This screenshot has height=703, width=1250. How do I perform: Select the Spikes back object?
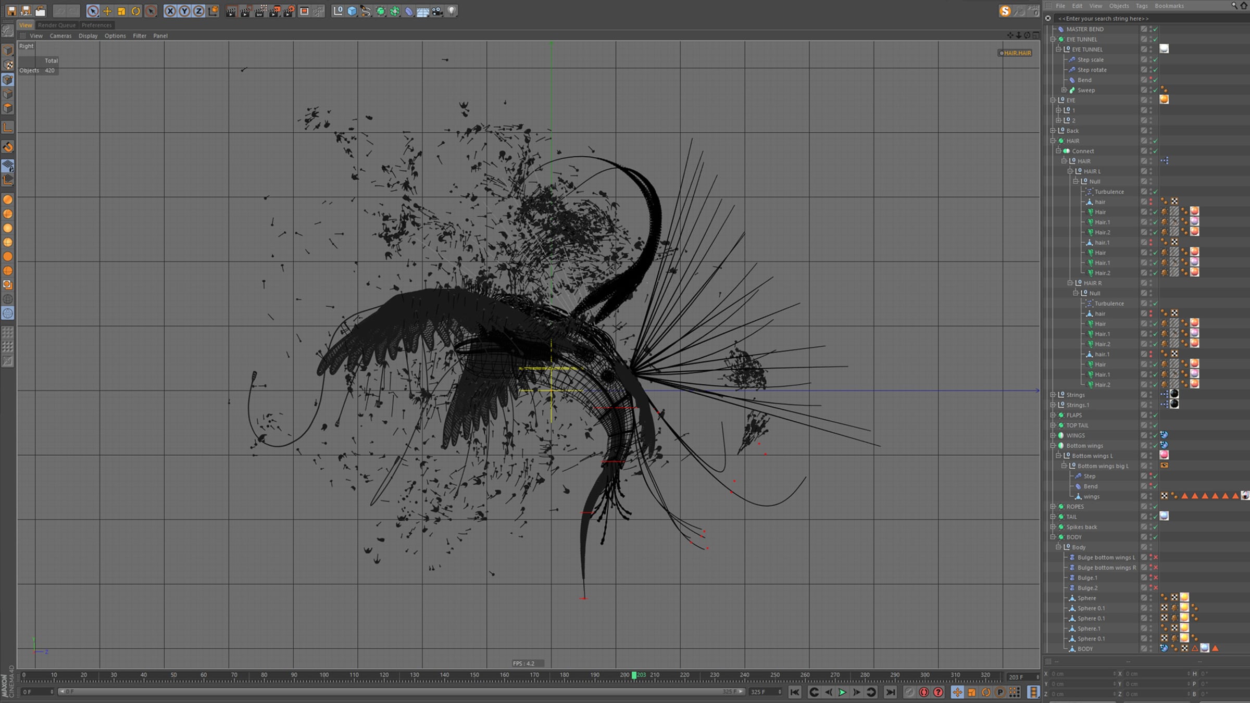pos(1082,527)
